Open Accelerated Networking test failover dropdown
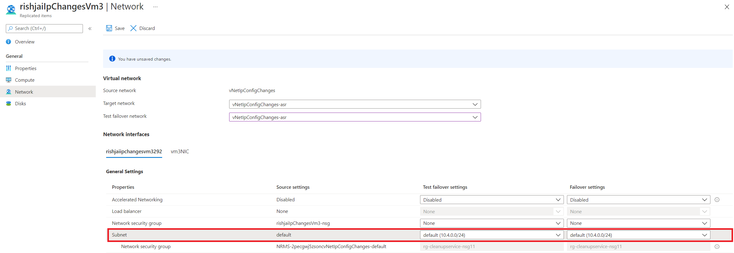Image resolution: width=734 pixels, height=253 pixels. (492, 200)
